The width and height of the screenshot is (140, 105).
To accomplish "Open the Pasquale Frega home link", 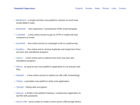I will point(22,8).
